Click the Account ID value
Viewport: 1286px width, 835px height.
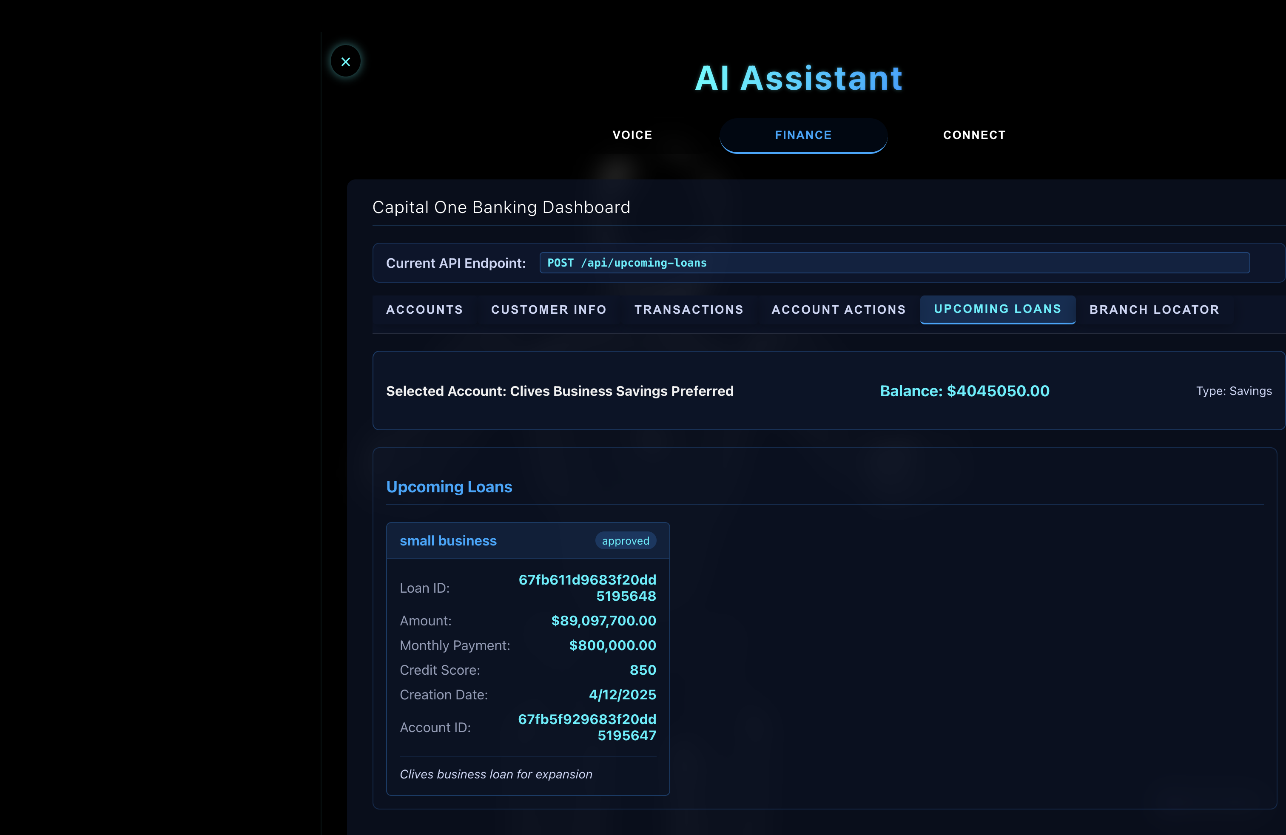click(x=587, y=727)
